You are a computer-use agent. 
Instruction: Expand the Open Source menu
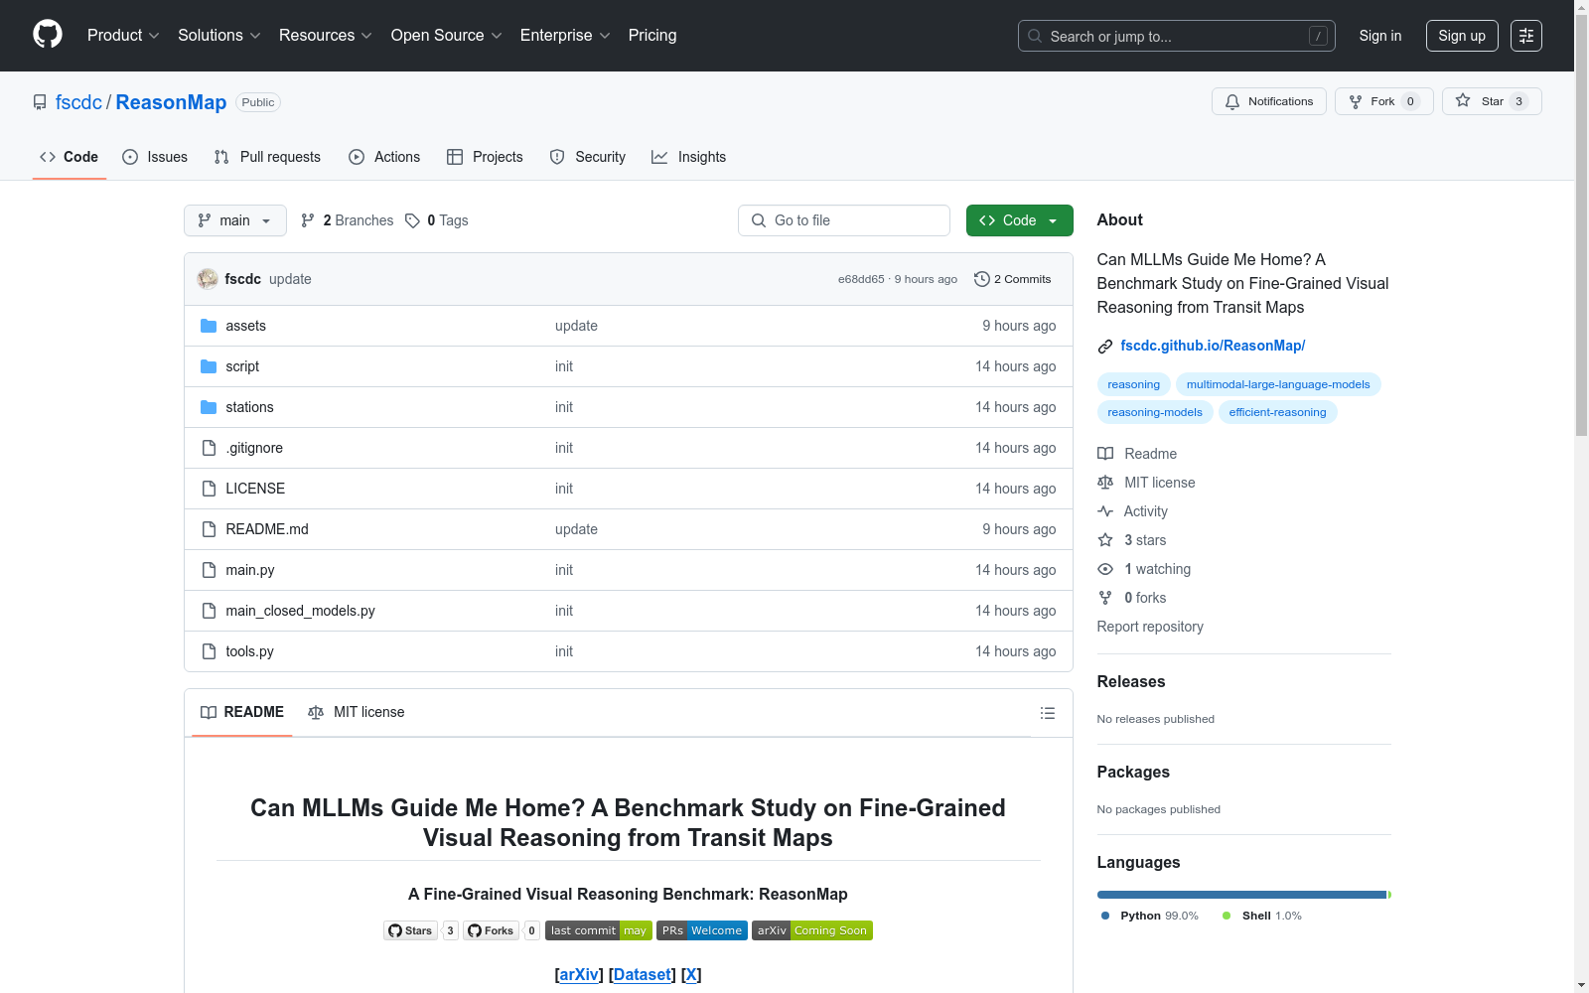click(447, 36)
